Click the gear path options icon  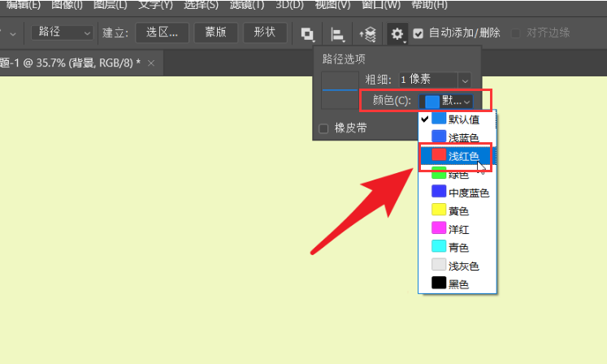(x=397, y=34)
